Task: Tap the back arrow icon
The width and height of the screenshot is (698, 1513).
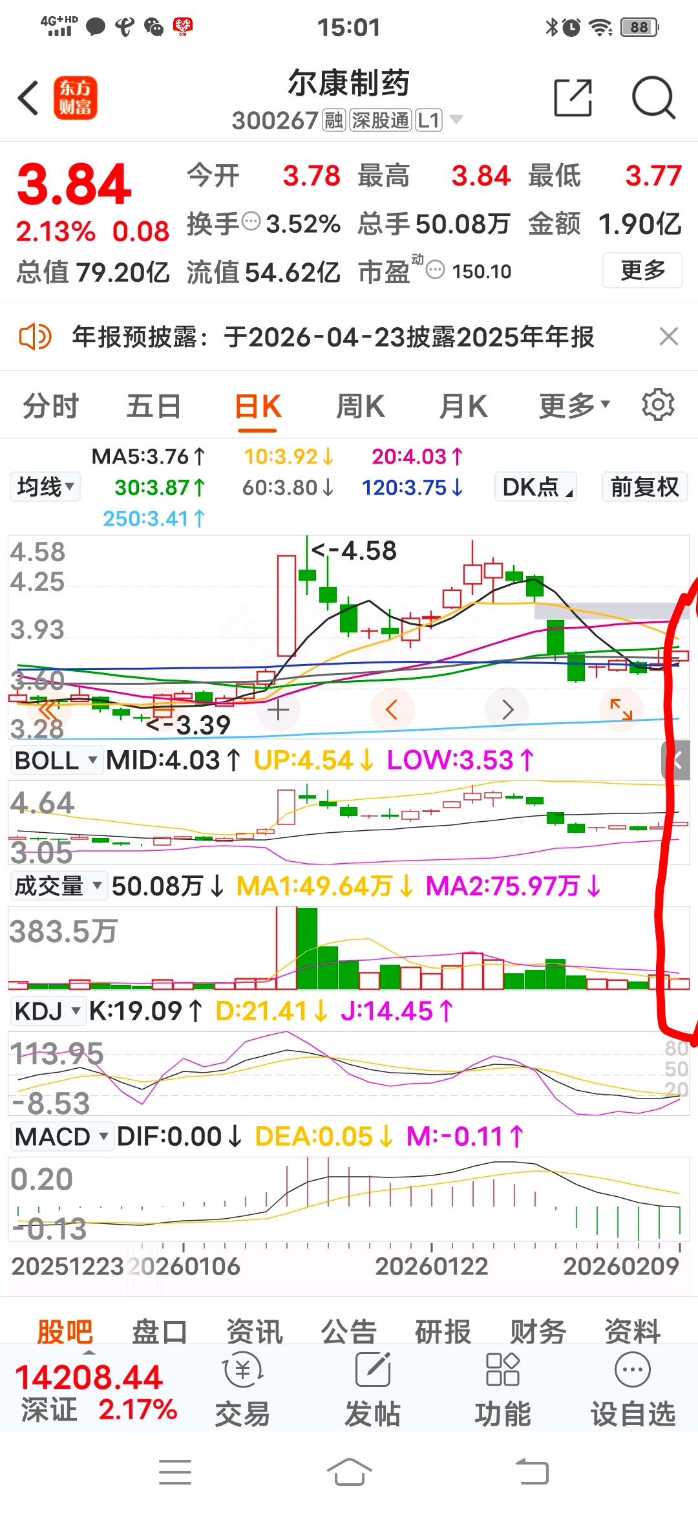Action: pos(28,98)
